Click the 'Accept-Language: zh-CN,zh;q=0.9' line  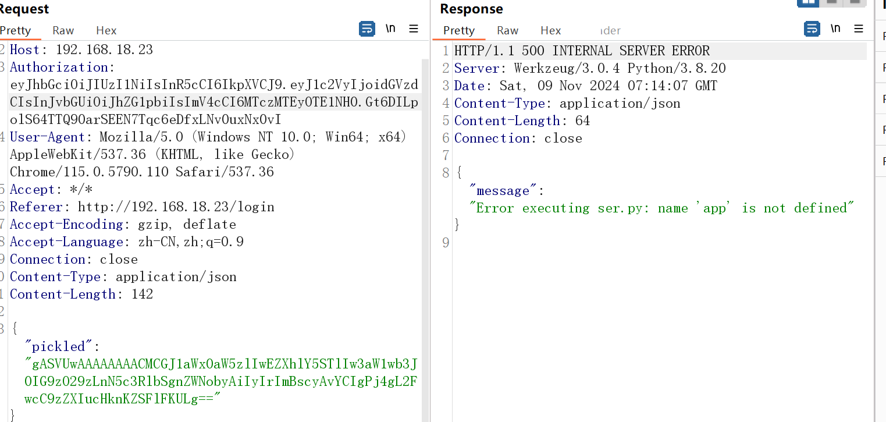point(127,242)
